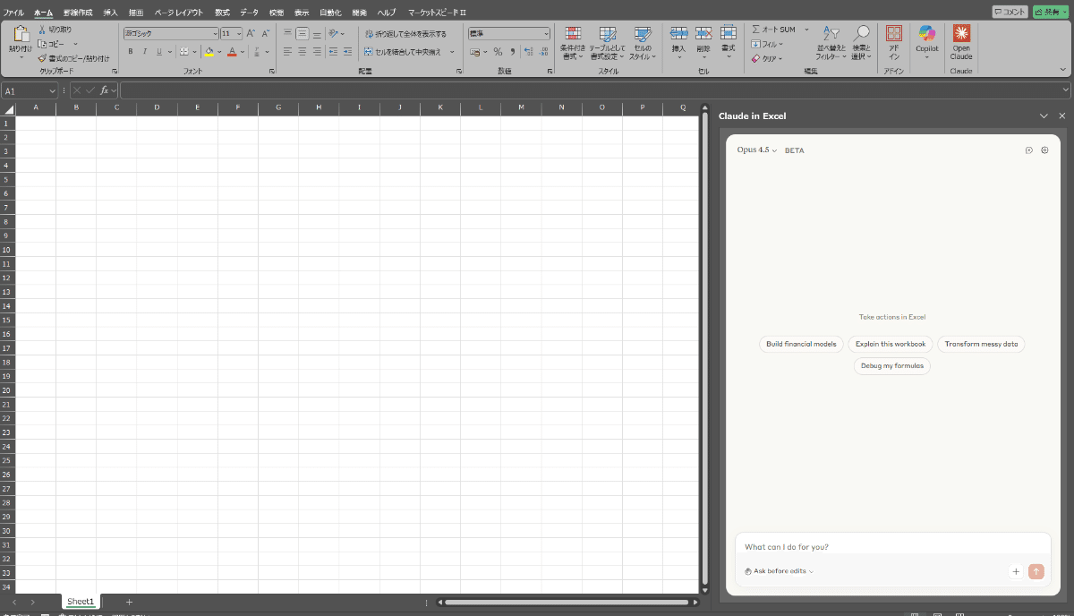
Task: Toggle middle vertical alignment
Action: coord(303,33)
